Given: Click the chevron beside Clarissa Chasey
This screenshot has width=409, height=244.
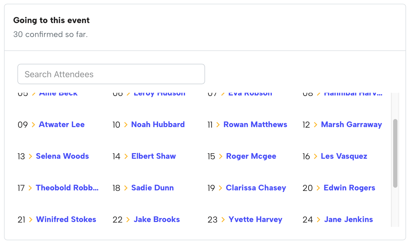Looking at the screenshot, I should (x=220, y=188).
